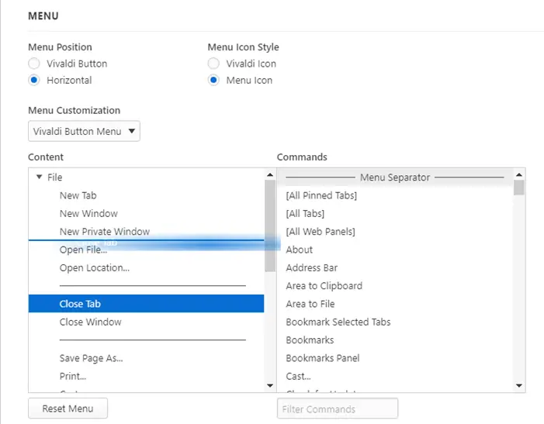Focus the Filter Commands input field

click(x=338, y=408)
